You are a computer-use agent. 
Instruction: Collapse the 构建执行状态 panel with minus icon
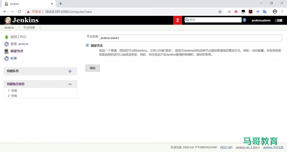[x=70, y=84]
